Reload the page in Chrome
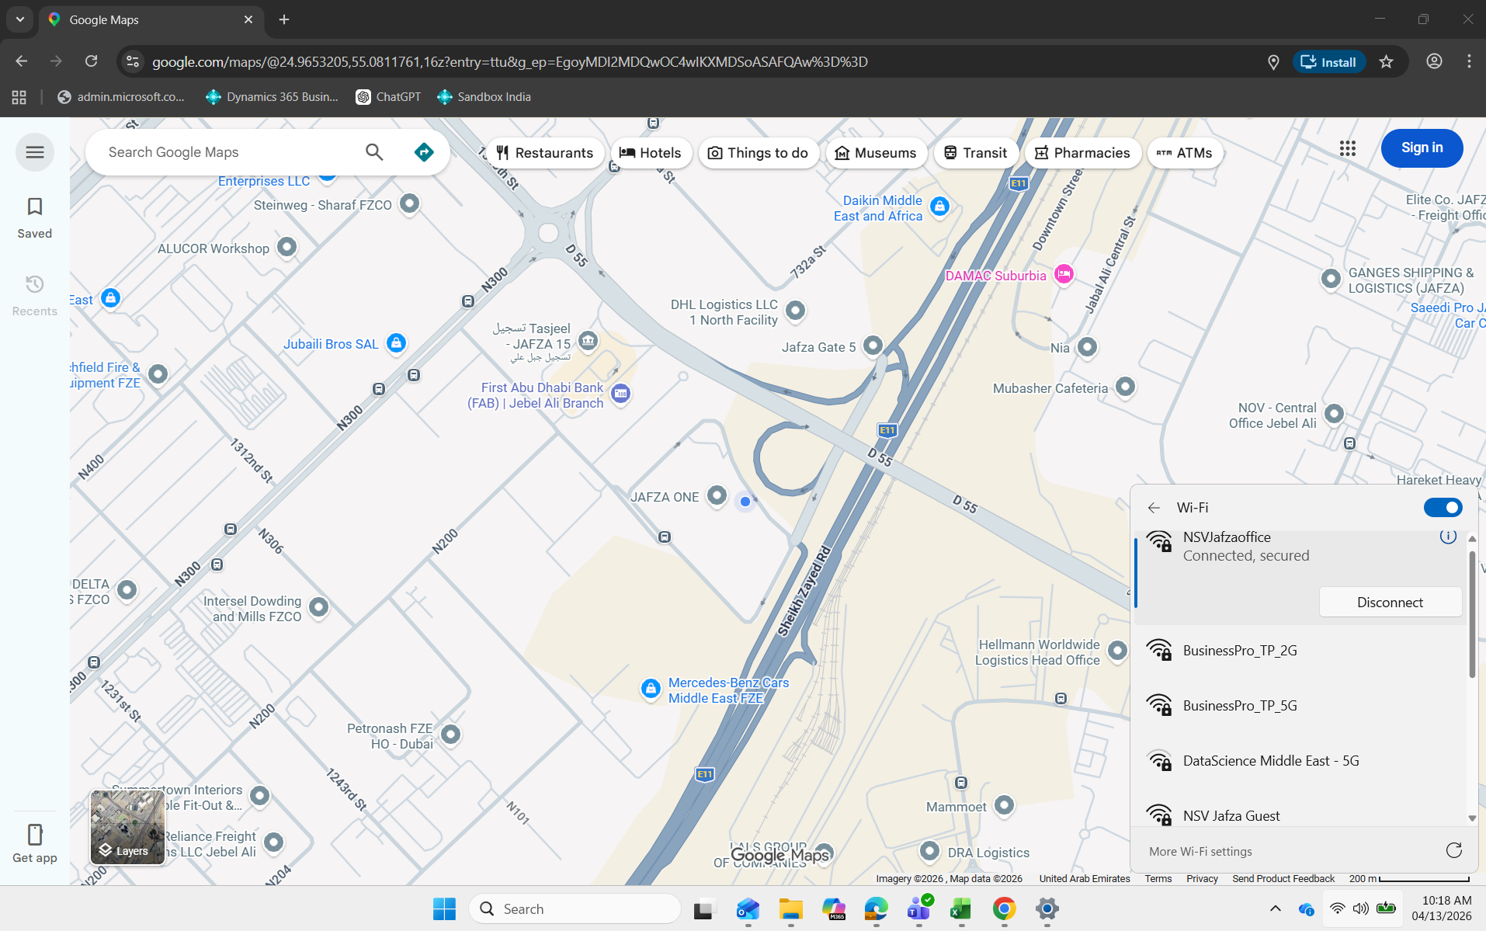Image resolution: width=1486 pixels, height=931 pixels. pos(92,61)
